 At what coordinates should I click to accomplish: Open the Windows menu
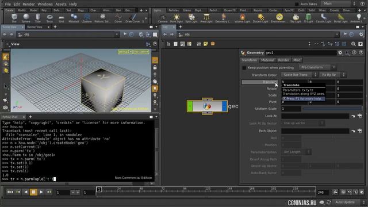pyautogui.click(x=45, y=4)
